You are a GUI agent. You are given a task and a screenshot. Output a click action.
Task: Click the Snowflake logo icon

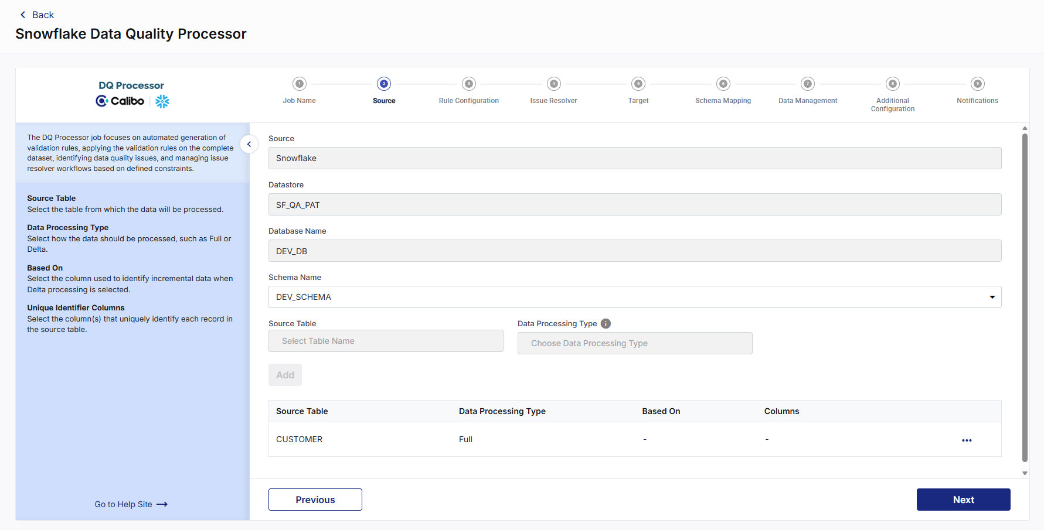[162, 101]
